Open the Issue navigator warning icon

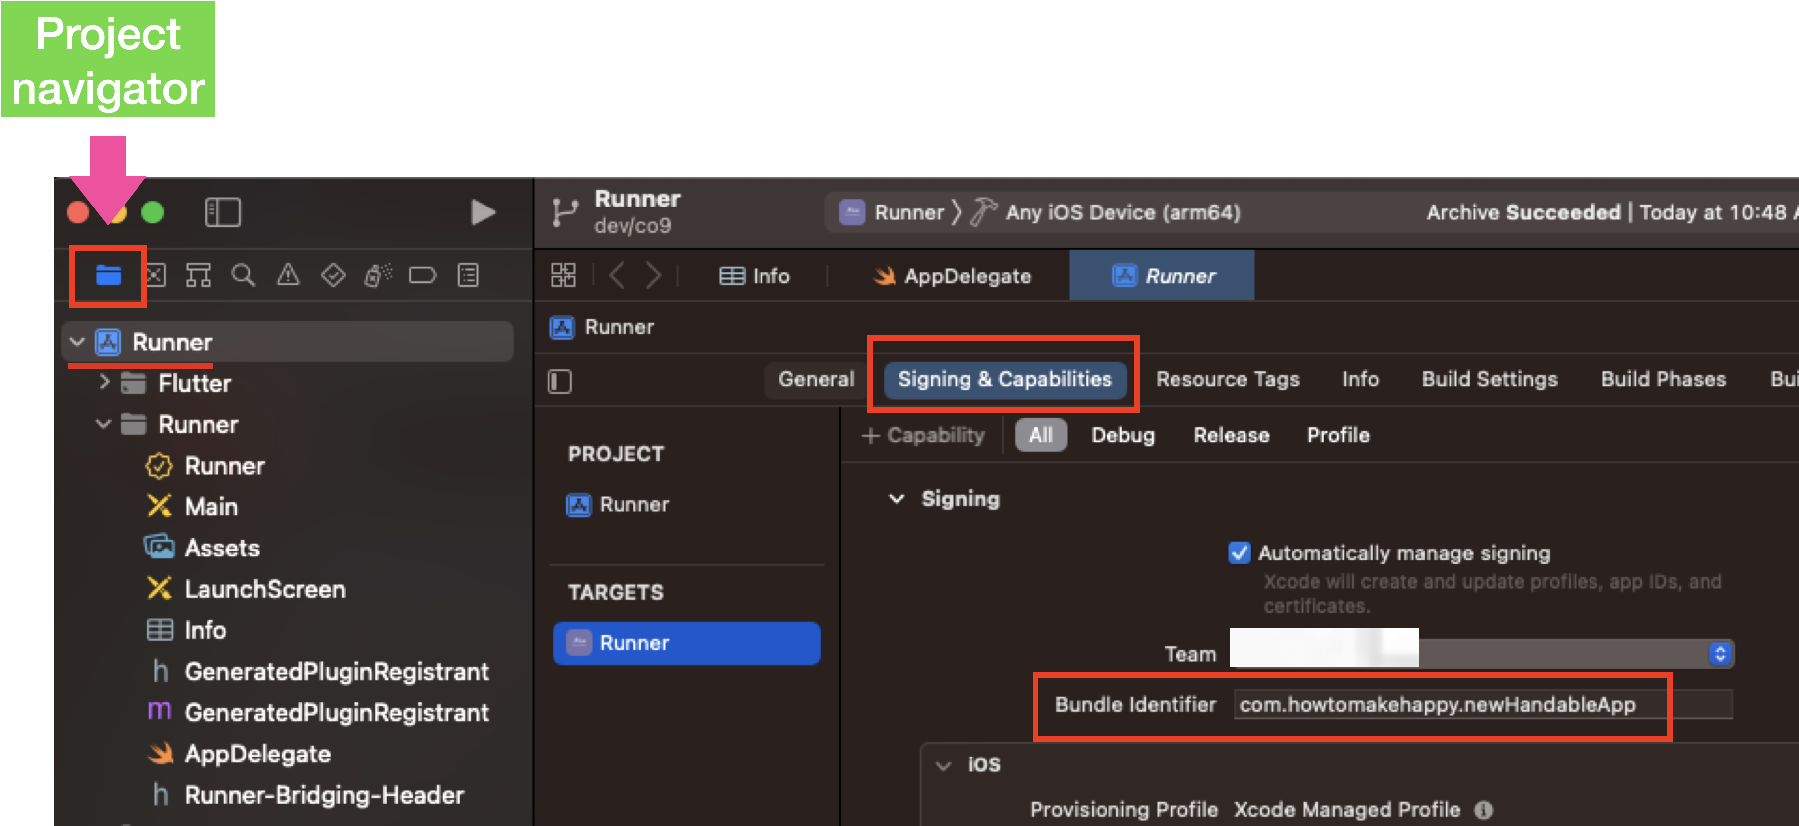pos(288,275)
